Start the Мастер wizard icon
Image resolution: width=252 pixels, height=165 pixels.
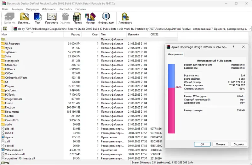90,18
